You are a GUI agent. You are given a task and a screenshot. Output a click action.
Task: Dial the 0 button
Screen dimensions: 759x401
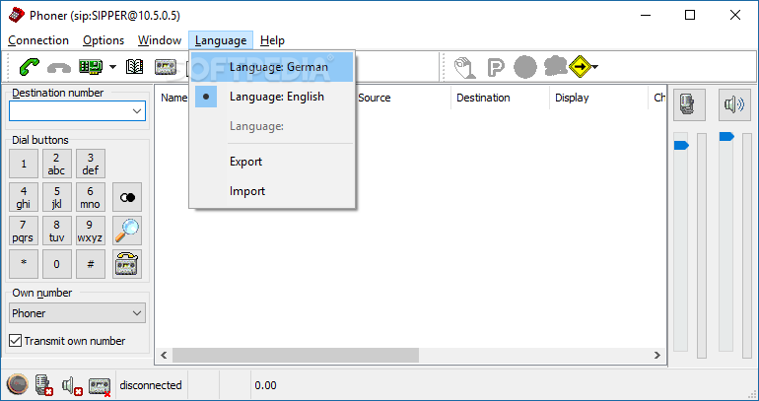[56, 264]
